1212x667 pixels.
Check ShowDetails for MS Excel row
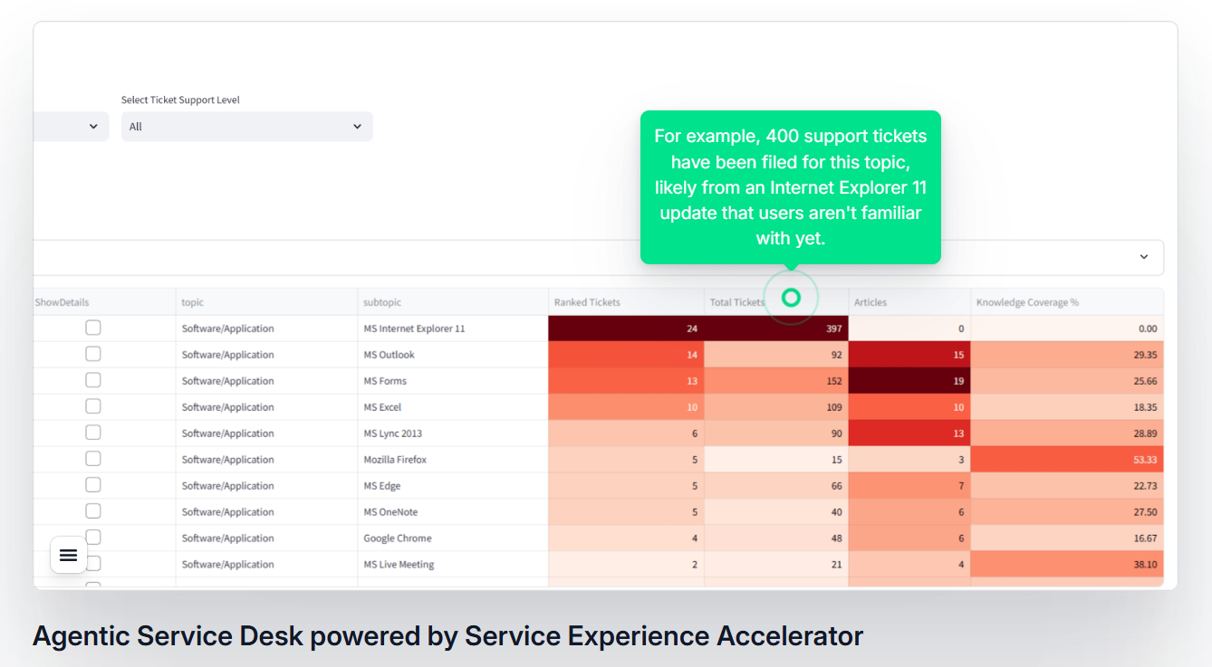tap(93, 406)
